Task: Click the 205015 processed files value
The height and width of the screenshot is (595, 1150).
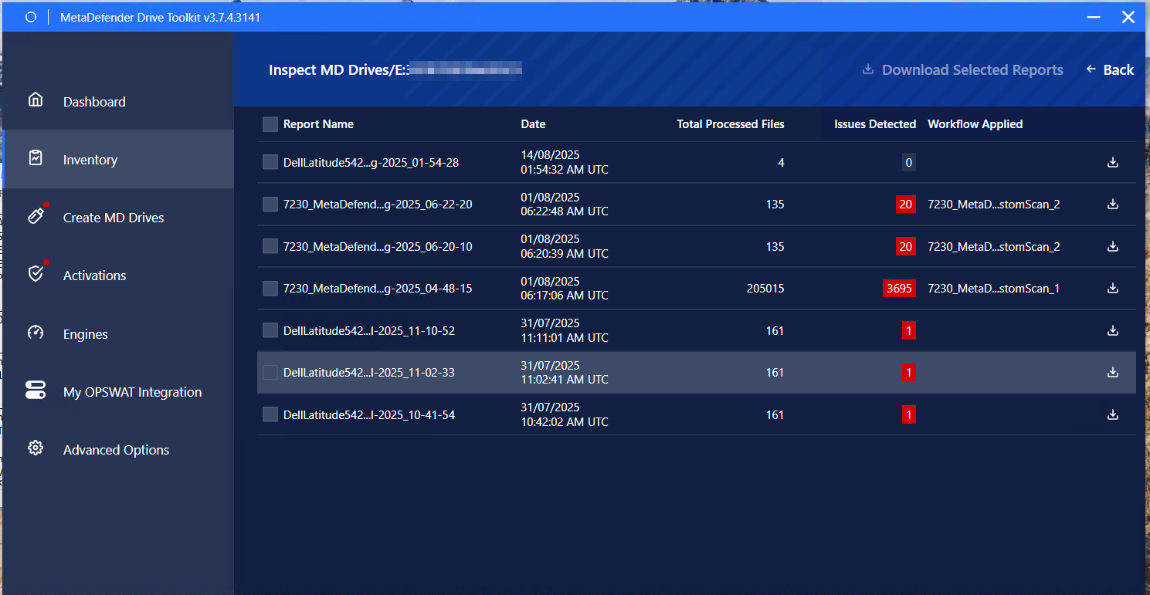Action: click(765, 289)
